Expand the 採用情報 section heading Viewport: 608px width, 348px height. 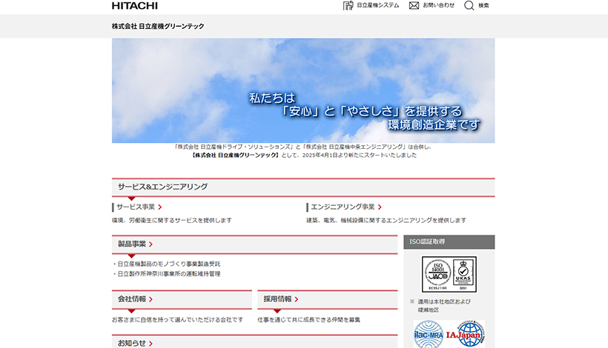click(x=281, y=299)
